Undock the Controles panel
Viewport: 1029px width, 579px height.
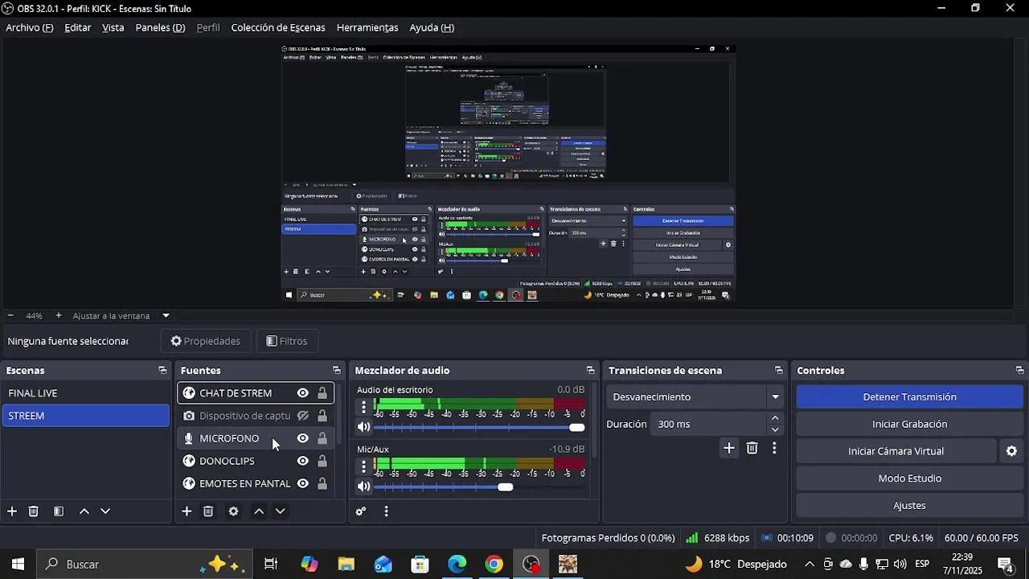1020,371
